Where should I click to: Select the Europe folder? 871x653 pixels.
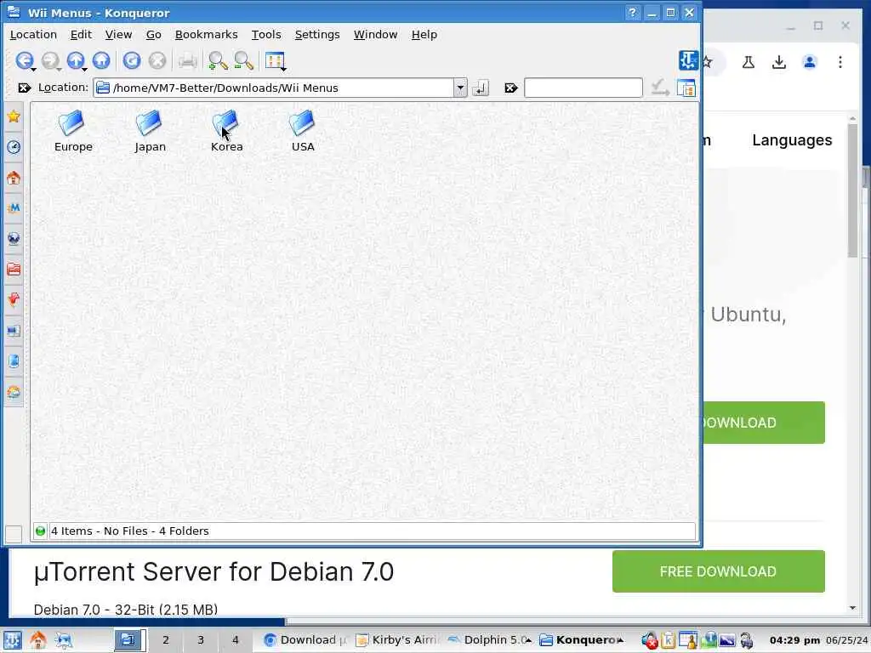coord(73,131)
